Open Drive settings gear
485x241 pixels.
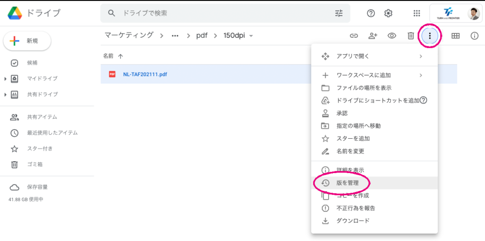click(x=388, y=13)
